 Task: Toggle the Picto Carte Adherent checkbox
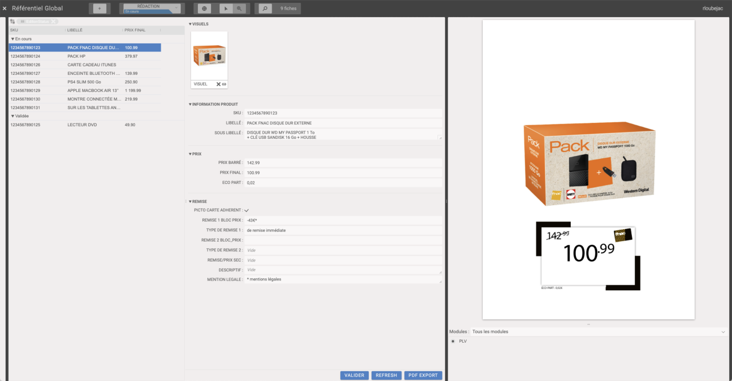pyautogui.click(x=246, y=211)
